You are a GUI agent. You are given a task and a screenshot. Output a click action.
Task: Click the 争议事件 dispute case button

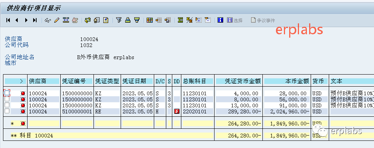coord(263,20)
